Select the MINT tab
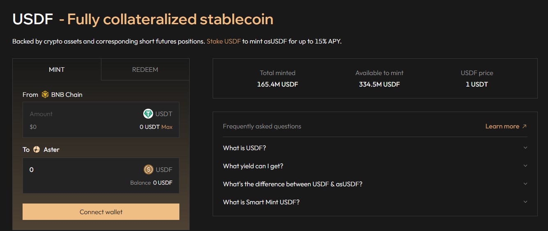 tap(57, 69)
